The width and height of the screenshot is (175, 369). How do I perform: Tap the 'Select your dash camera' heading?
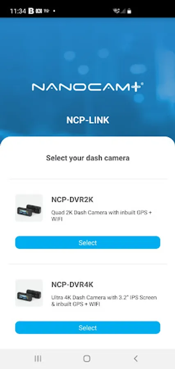tap(88, 158)
